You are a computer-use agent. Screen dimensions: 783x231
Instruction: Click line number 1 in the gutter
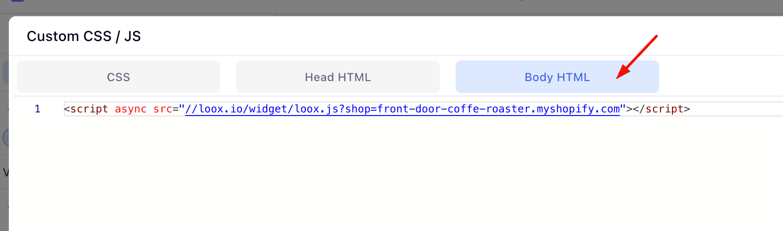38,109
